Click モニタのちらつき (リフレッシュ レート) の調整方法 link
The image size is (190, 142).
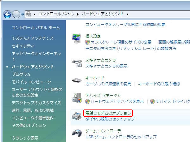[130, 49]
